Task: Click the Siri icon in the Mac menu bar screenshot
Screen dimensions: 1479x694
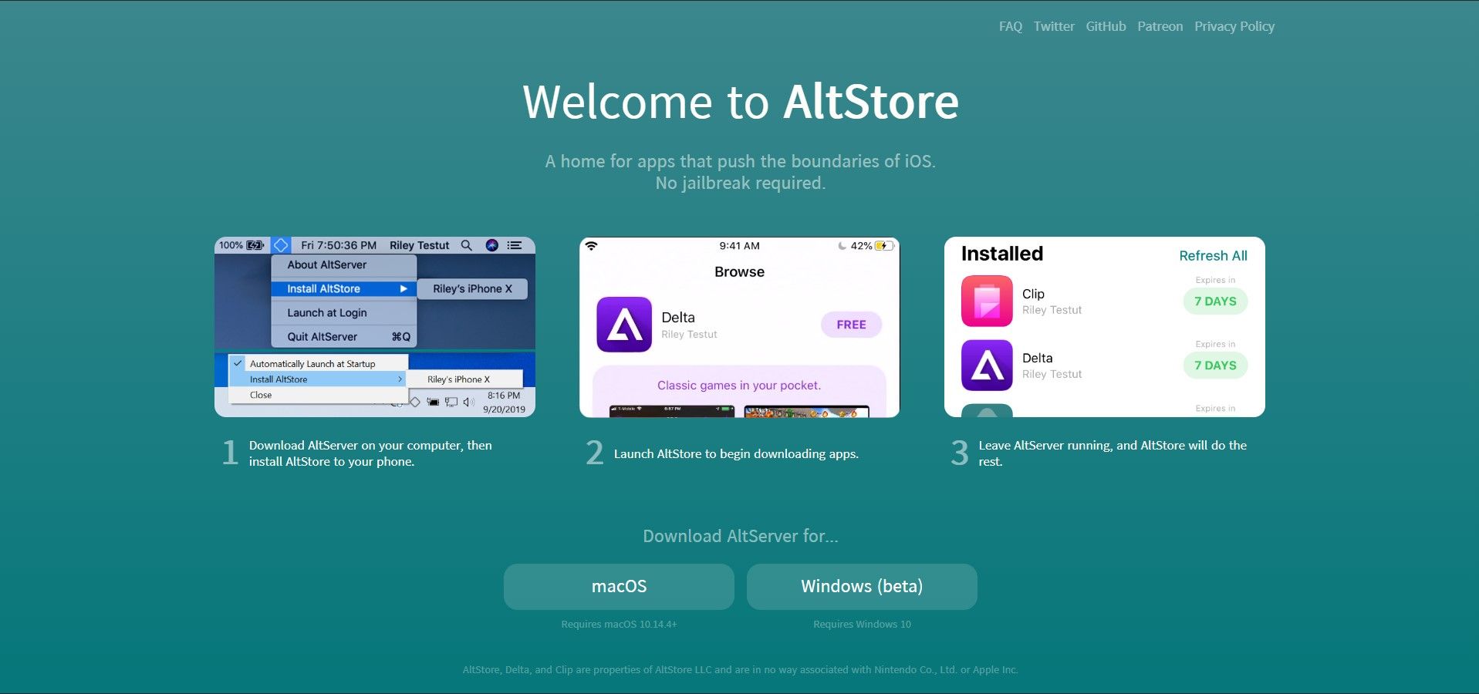Action: [x=491, y=245]
